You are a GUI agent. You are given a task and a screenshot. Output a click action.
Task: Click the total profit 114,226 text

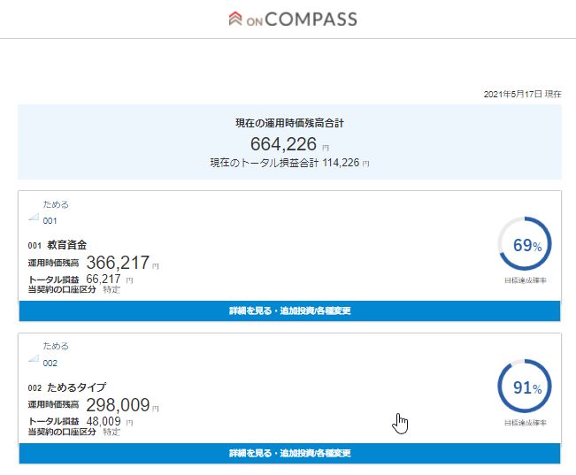point(289,163)
